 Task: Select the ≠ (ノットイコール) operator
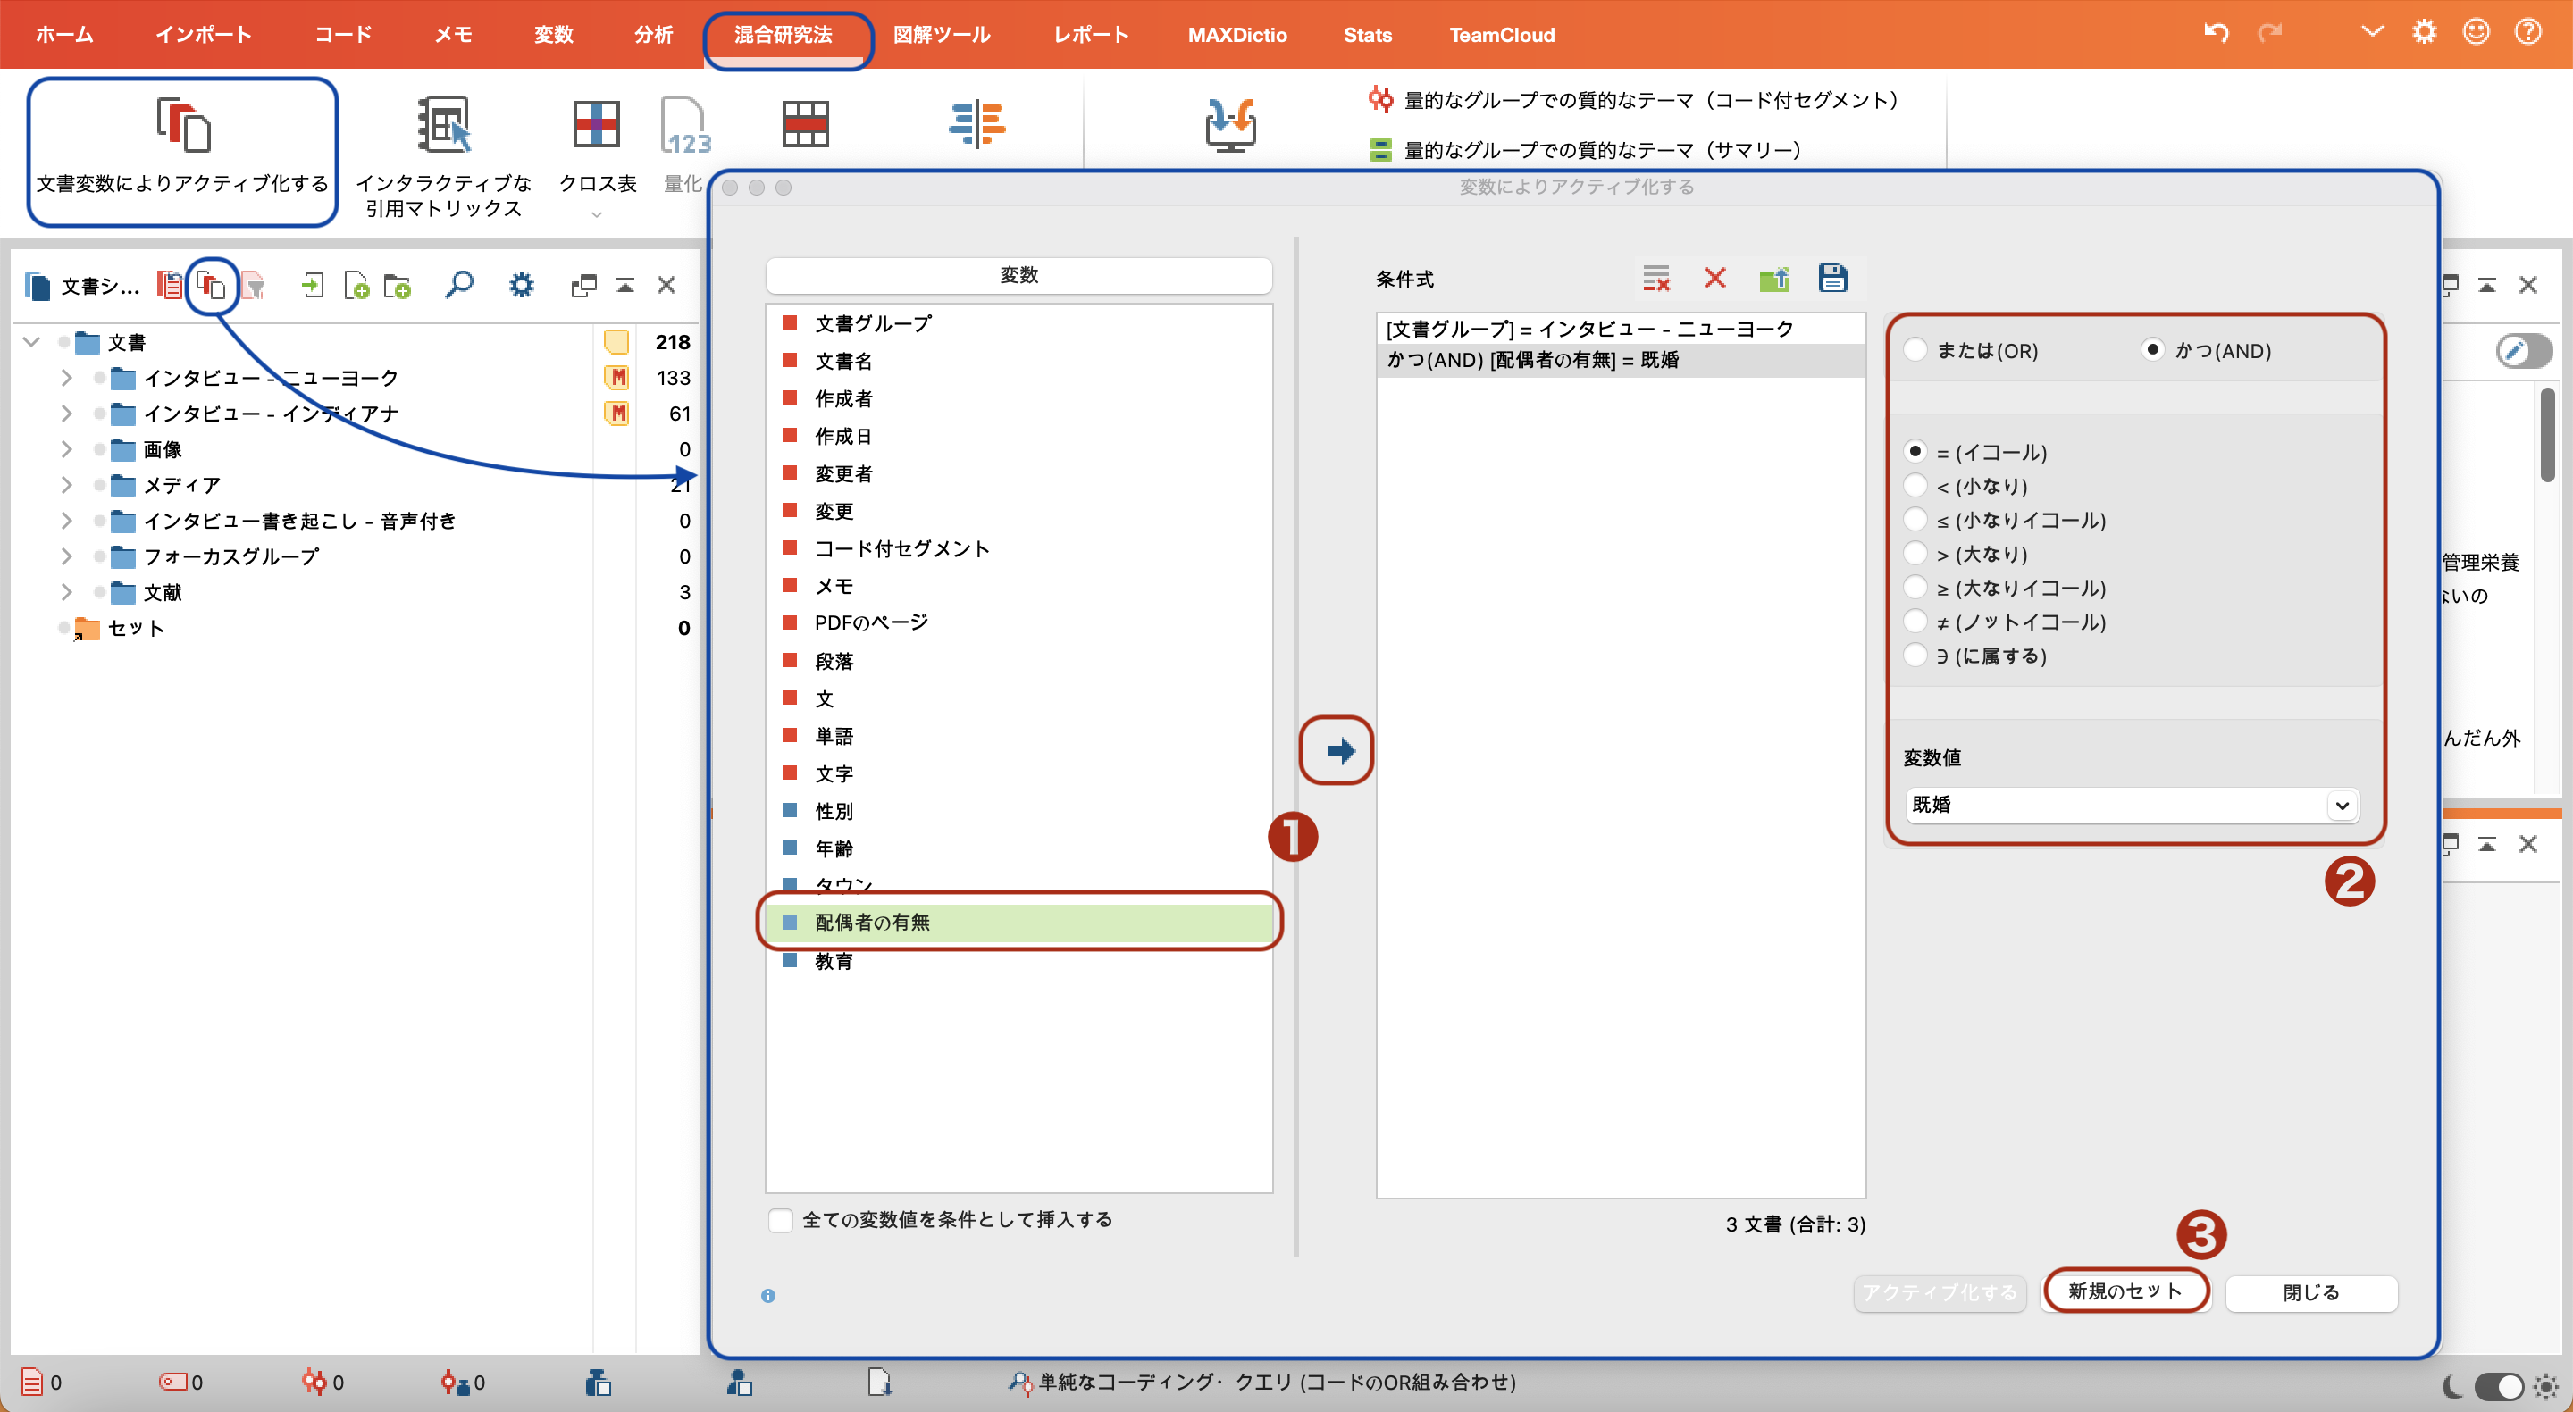click(1915, 622)
